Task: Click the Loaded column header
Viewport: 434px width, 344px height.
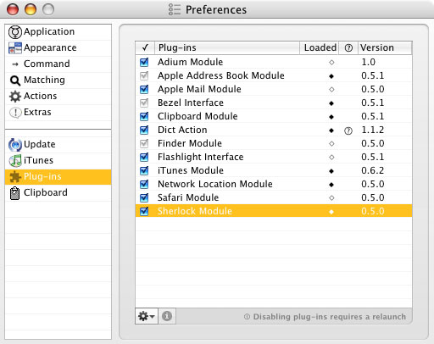Action: (x=320, y=47)
